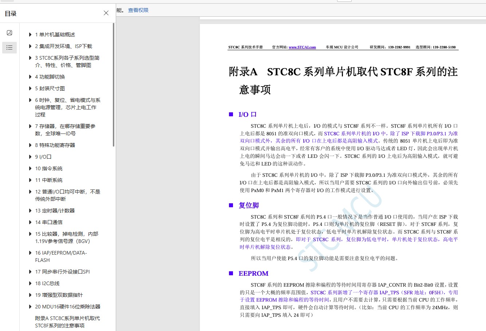Expand "20 MDU16硬件16位乘除法器"
Screen dimensions: 486x331
30,307
